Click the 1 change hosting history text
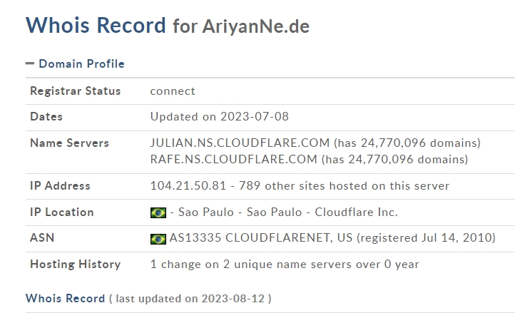Screen dimensions: 515x313 coord(285,265)
